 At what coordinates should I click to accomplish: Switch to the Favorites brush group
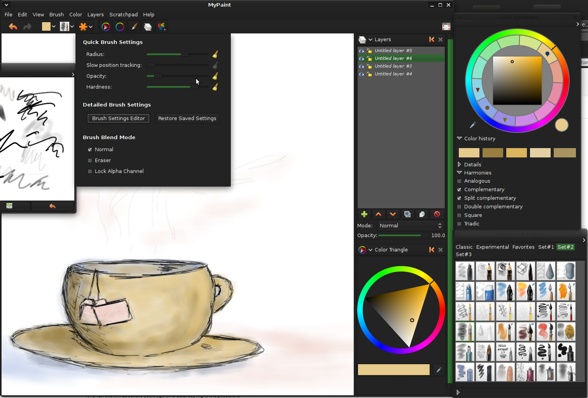click(x=523, y=247)
